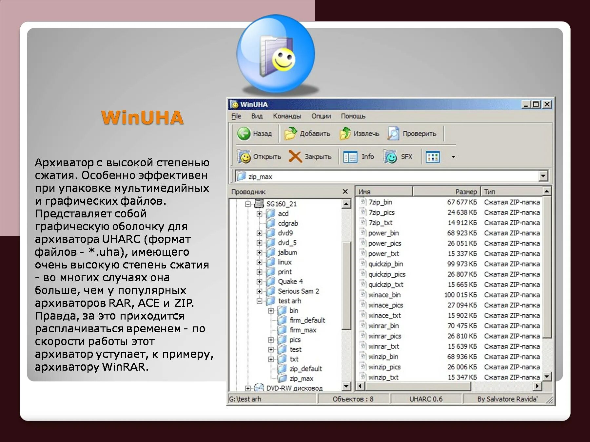Image resolution: width=590 pixels, height=442 pixels.
Task: Open the zip_max address dropdown
Action: pos(543,176)
